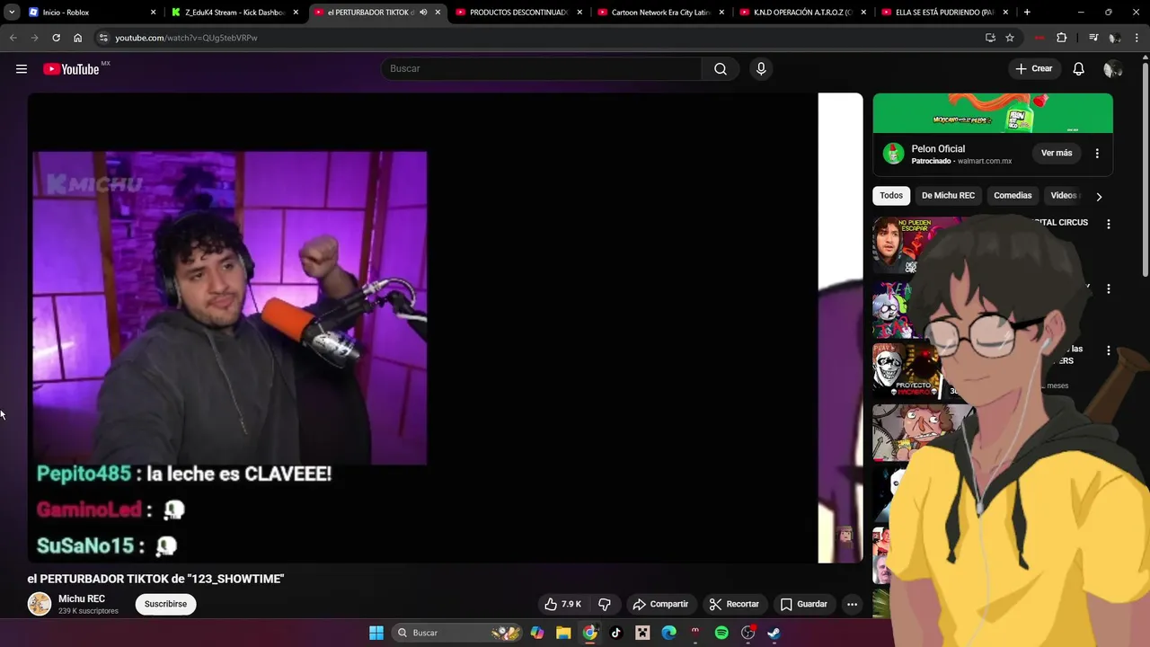Open the Digital Circus suggested video thumbnail
The image size is (1150, 647).
pyautogui.click(x=915, y=244)
